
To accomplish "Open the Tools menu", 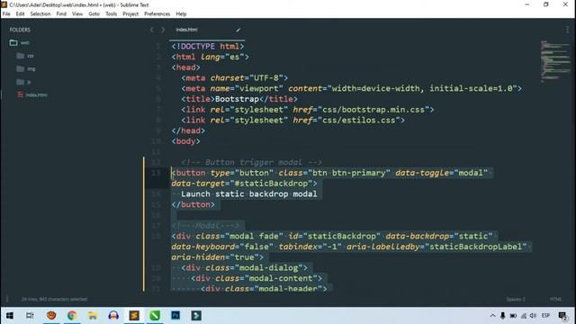I will tap(111, 14).
